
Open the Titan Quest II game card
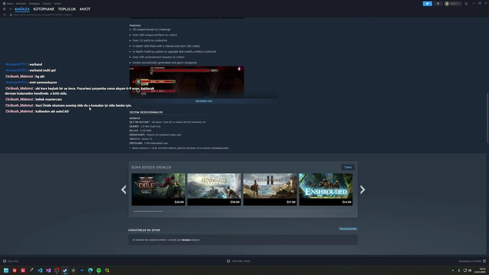click(x=270, y=189)
